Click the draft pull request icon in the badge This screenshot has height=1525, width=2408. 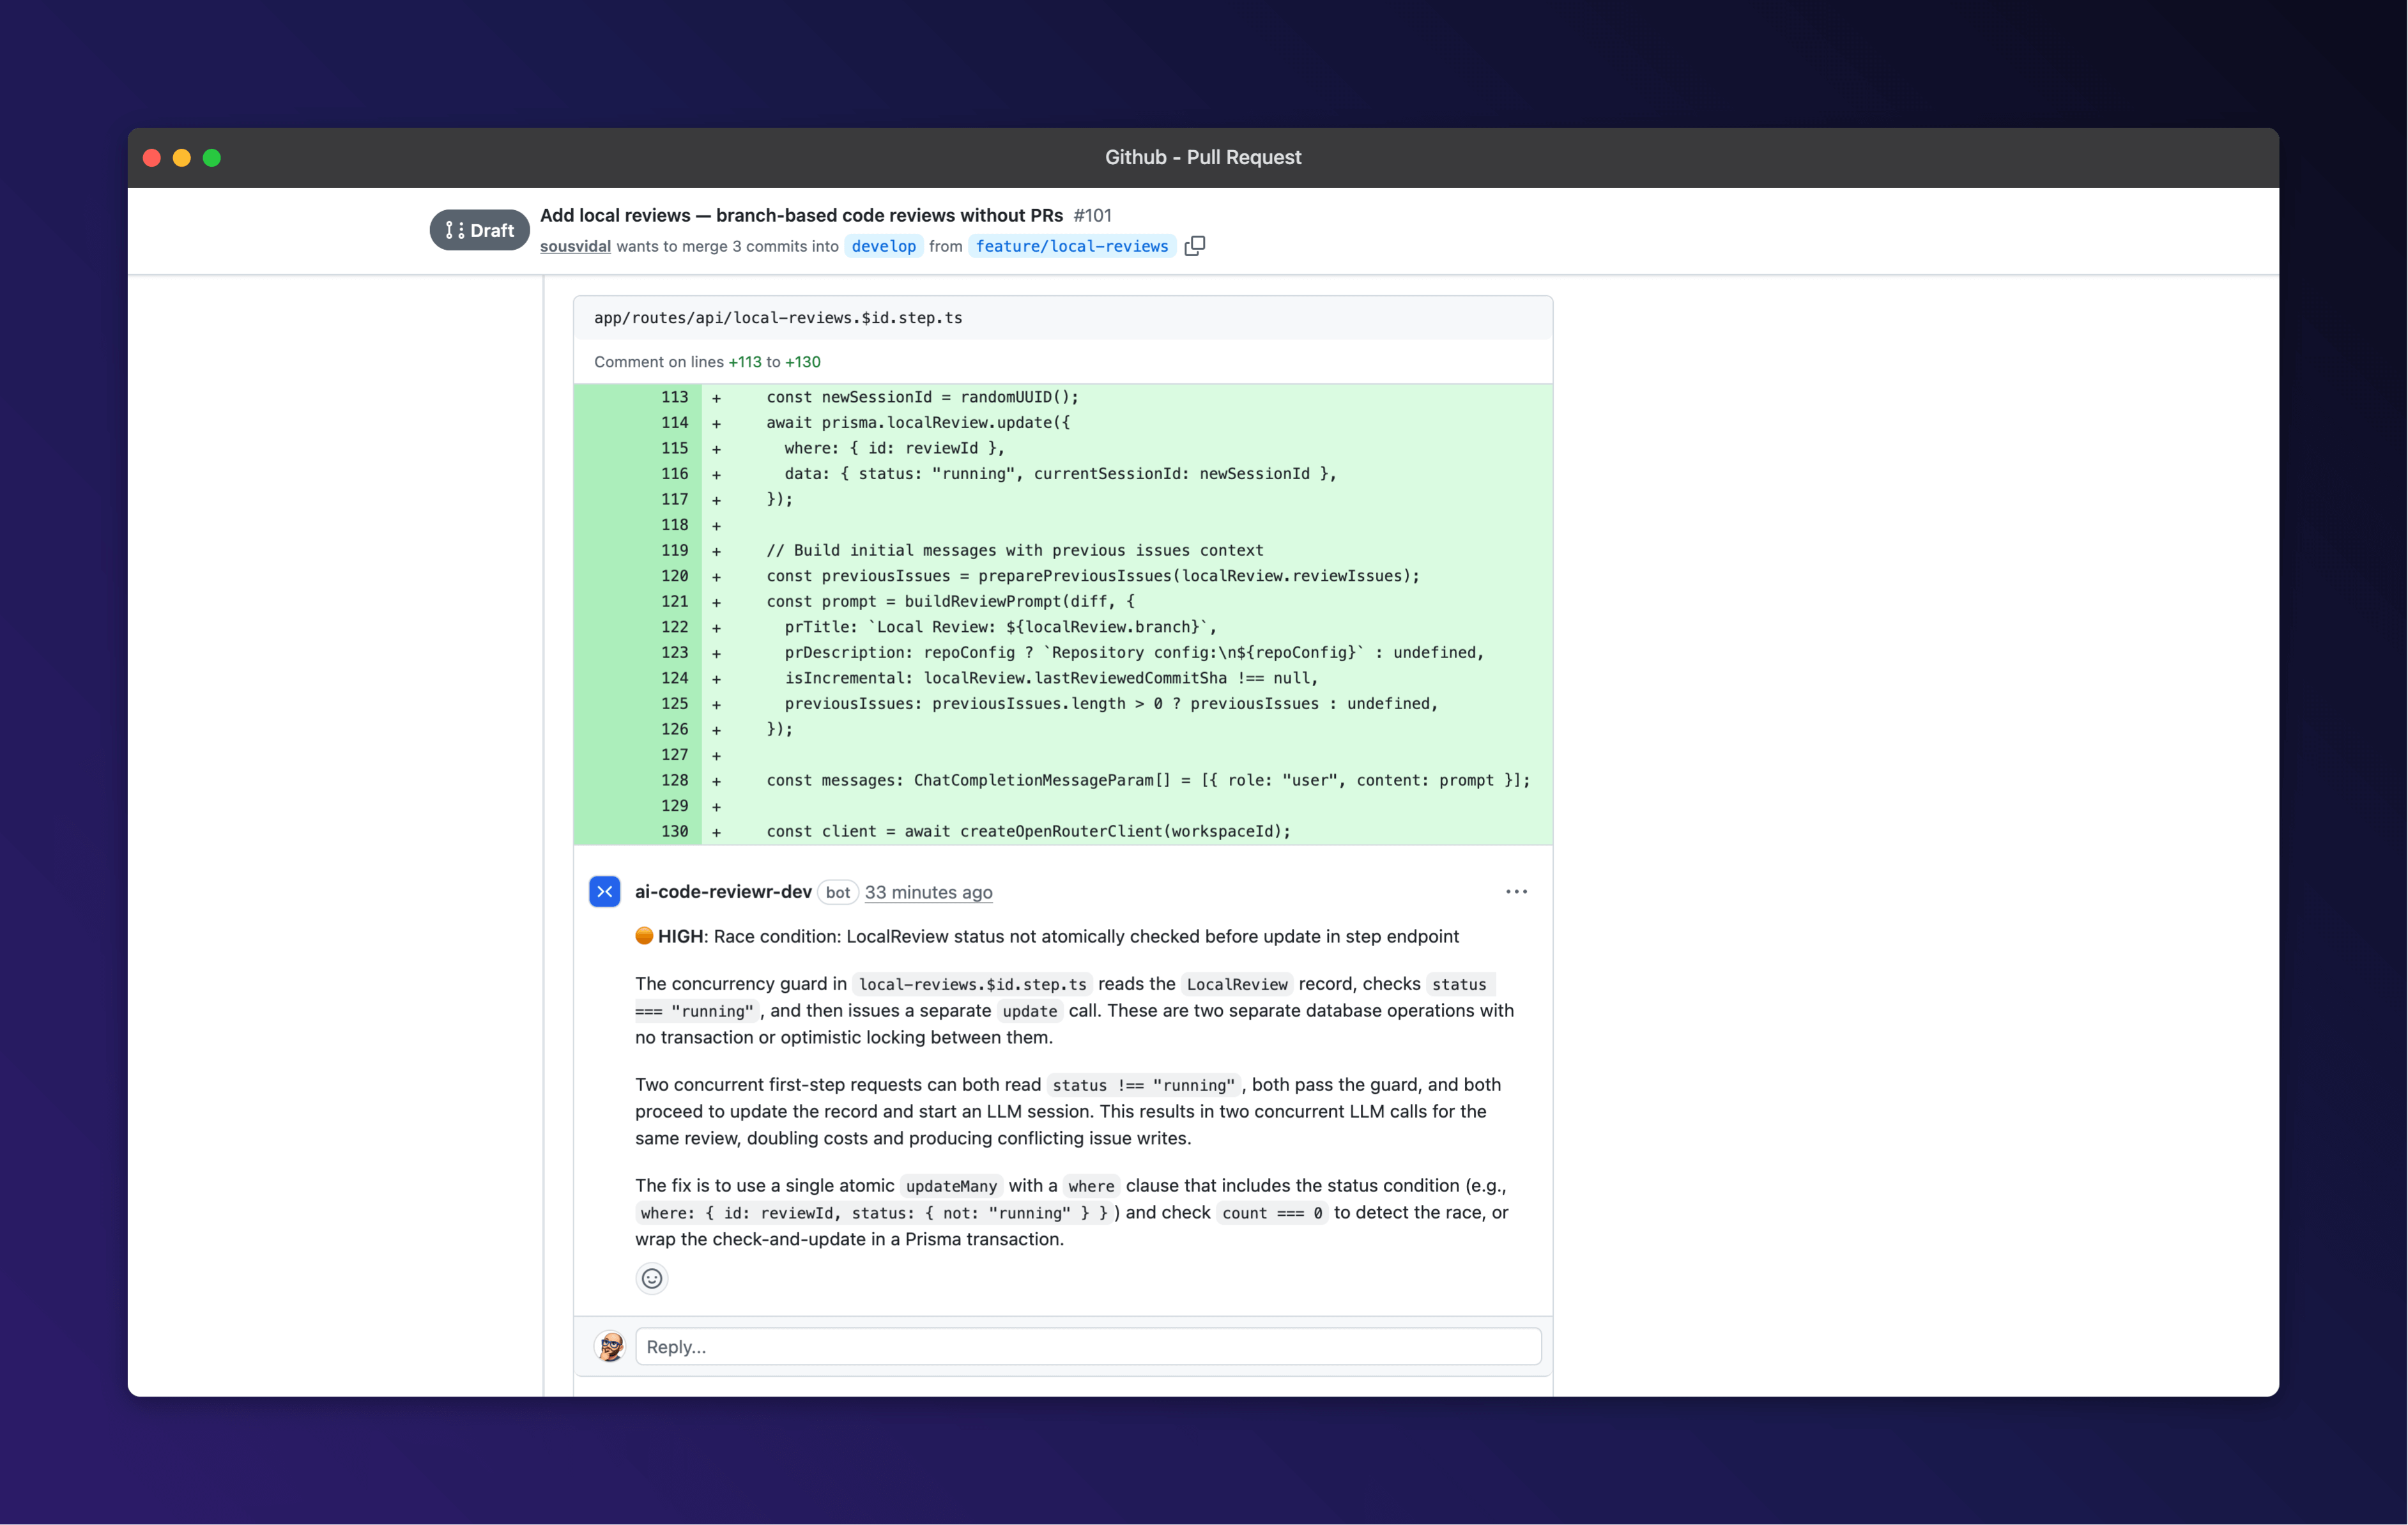coord(456,230)
